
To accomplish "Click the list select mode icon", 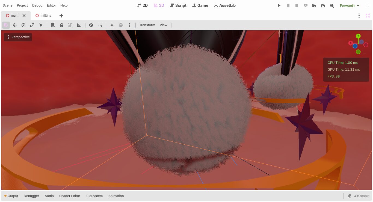I will 53,25.
